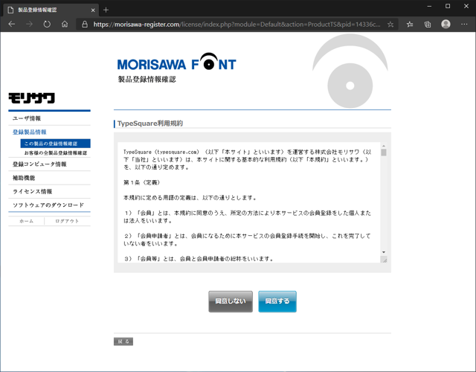Click the browser forward arrow

pyautogui.click(x=29, y=25)
